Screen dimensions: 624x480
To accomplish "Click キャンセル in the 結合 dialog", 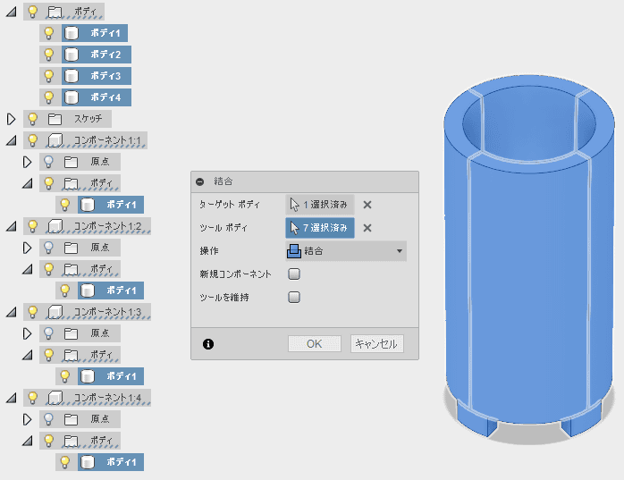I will (377, 344).
